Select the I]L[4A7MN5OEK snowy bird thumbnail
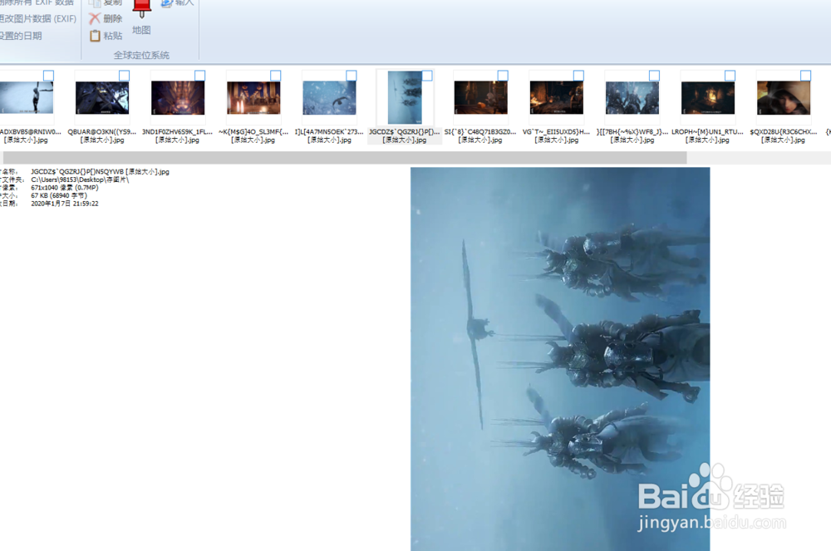 [x=330, y=98]
